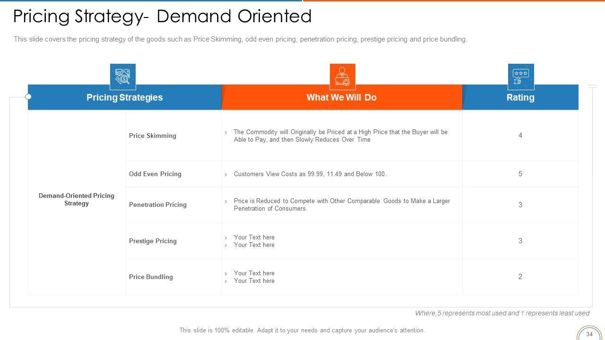Select the rating 2 for Price Bundling
This screenshot has height=340, width=605.
click(520, 277)
